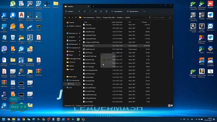Open the AutoCAD desktop shortcut

point(21,17)
